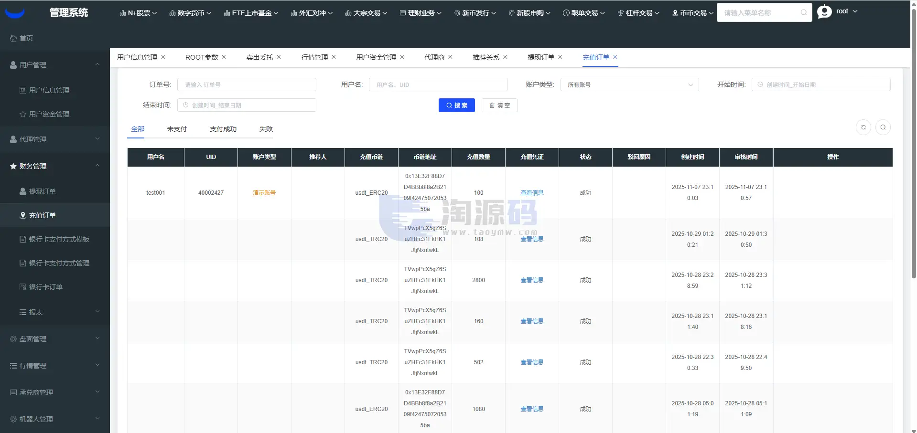The image size is (917, 433).
Task: Open the 跟单交易 top menu
Action: click(x=584, y=13)
